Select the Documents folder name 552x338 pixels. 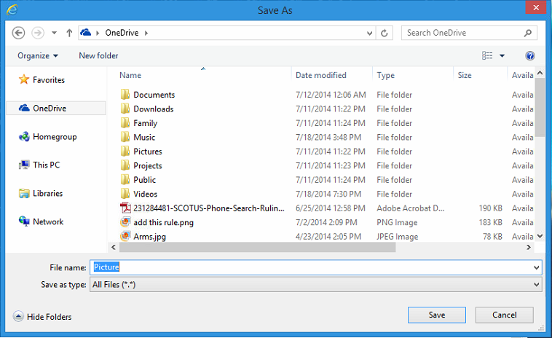(154, 95)
